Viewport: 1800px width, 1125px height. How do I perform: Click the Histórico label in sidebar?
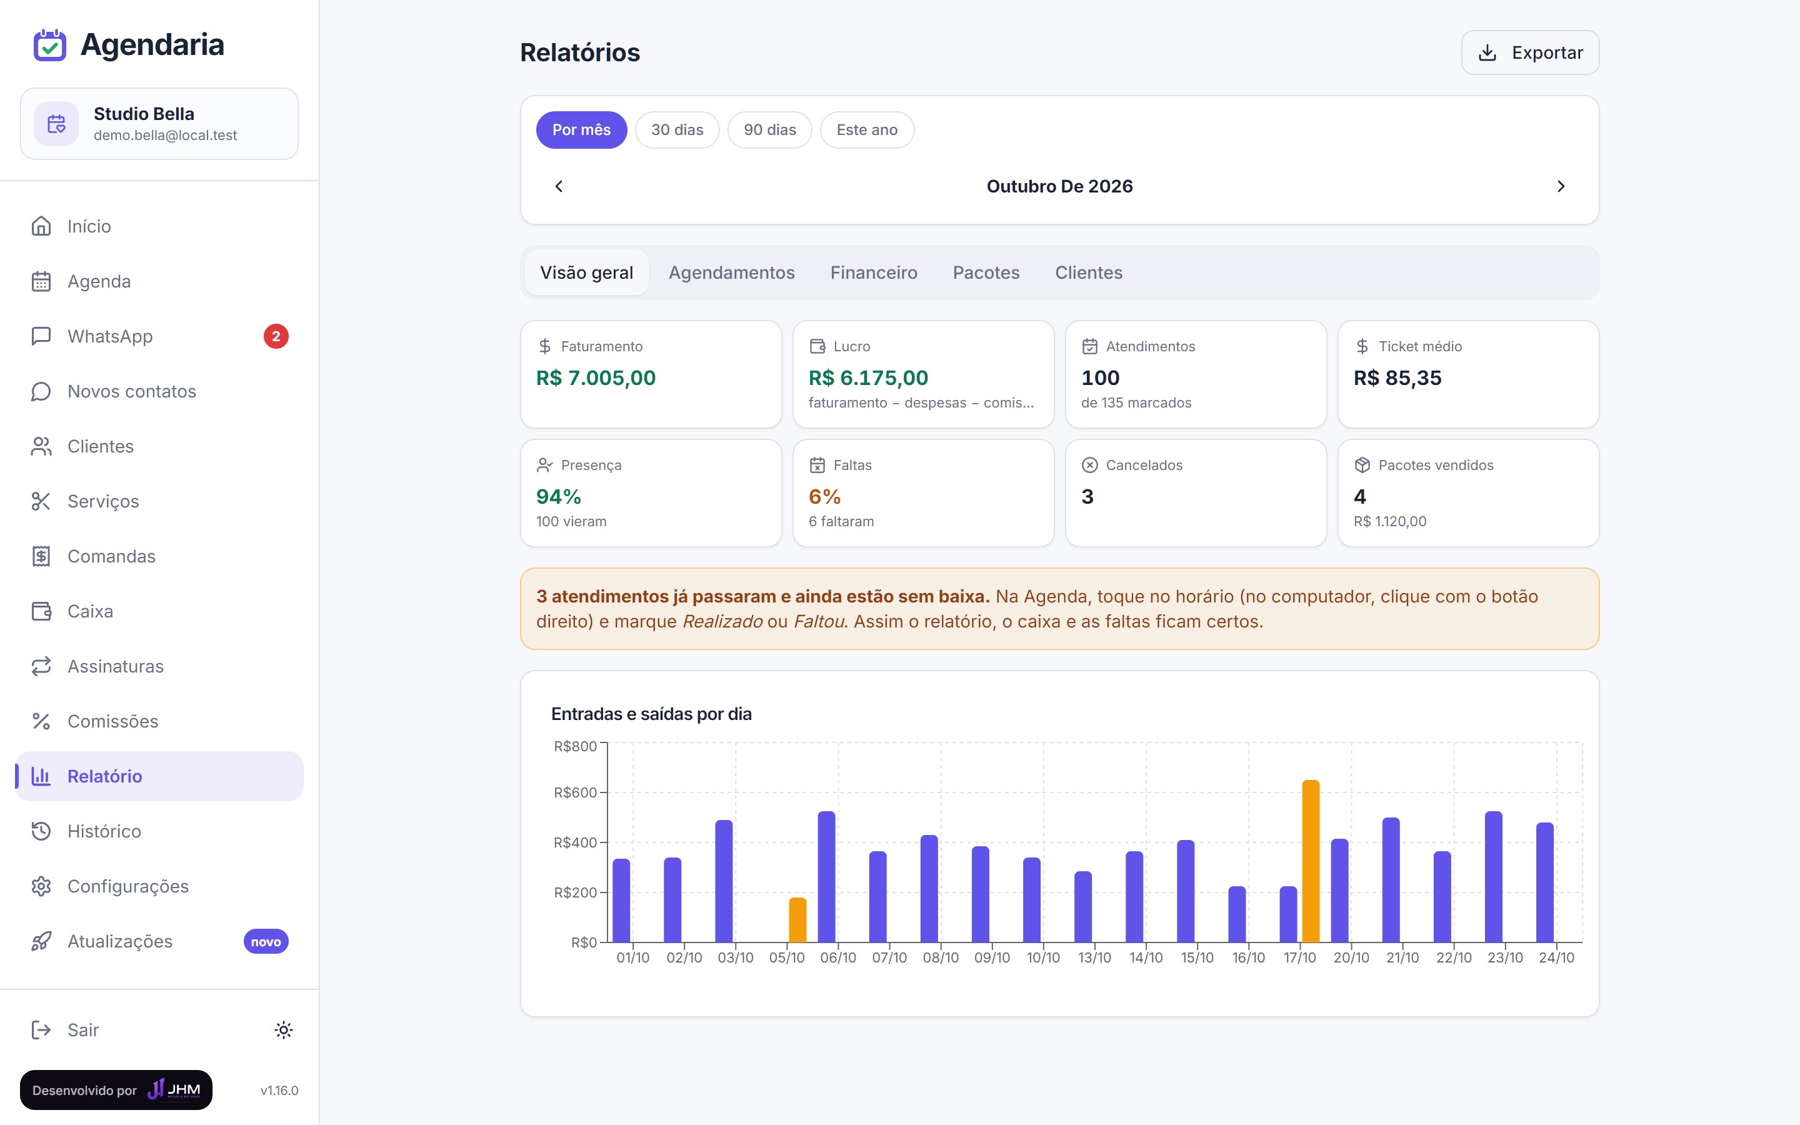point(104,832)
